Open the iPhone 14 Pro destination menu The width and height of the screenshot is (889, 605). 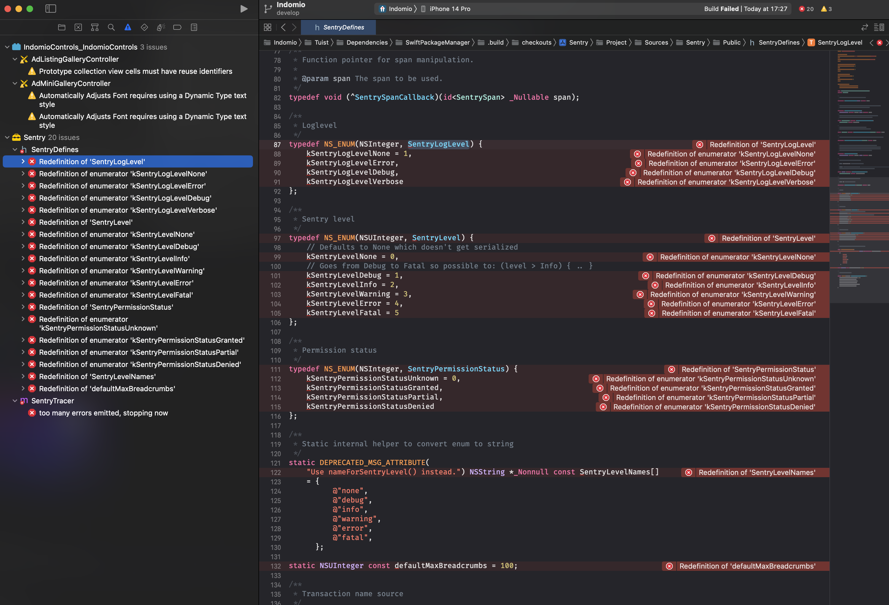(x=450, y=9)
